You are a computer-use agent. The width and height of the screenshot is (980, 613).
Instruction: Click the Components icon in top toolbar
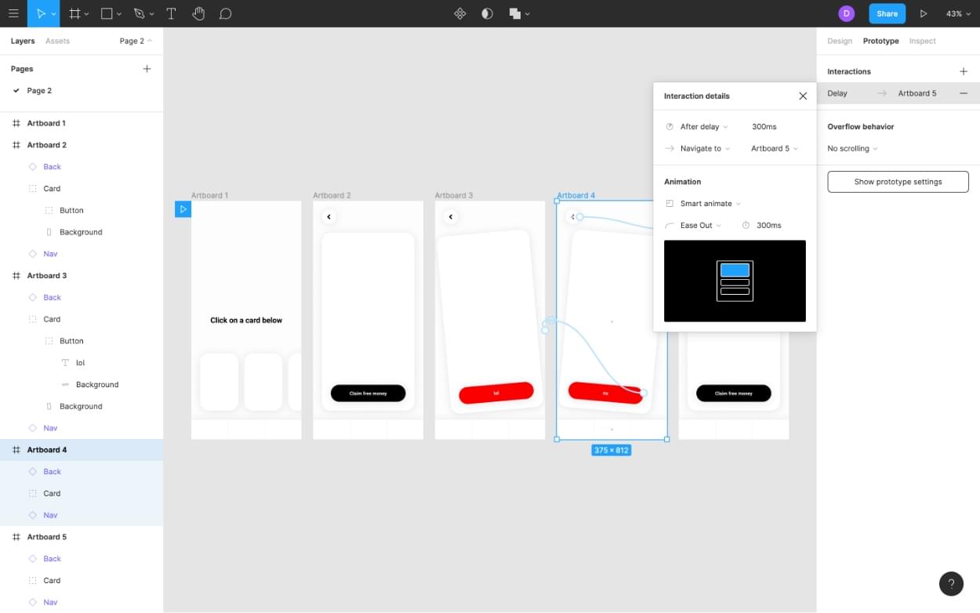tap(460, 13)
